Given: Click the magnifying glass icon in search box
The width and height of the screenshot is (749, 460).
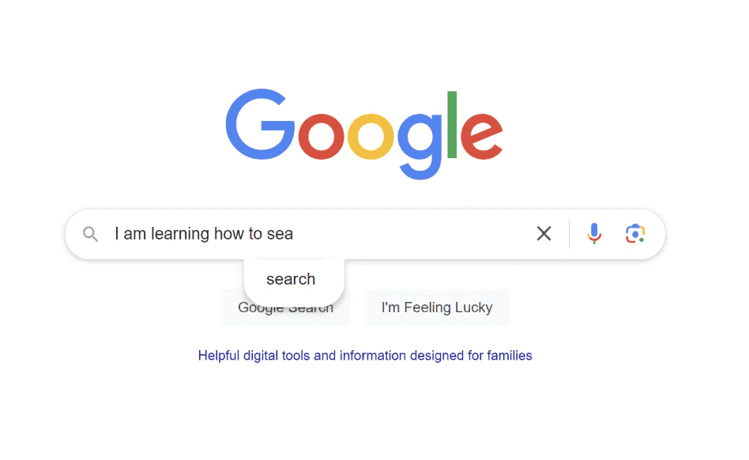Looking at the screenshot, I should click(90, 234).
